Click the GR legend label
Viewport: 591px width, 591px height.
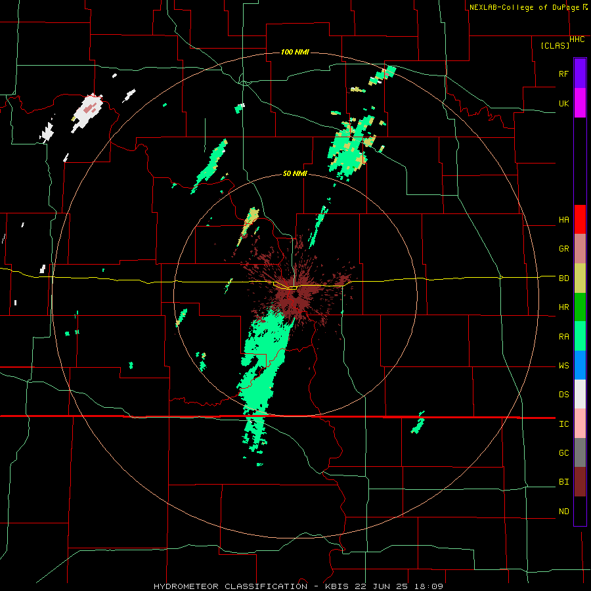pos(563,249)
